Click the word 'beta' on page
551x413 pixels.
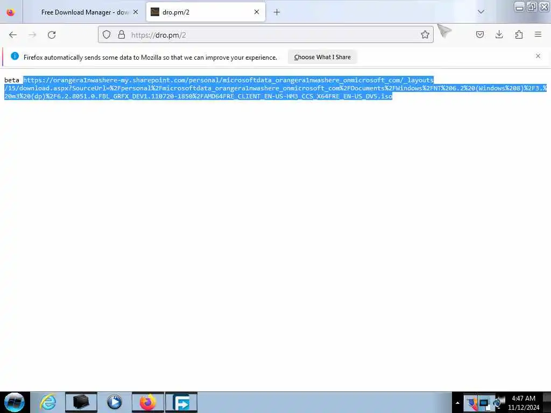pos(12,80)
